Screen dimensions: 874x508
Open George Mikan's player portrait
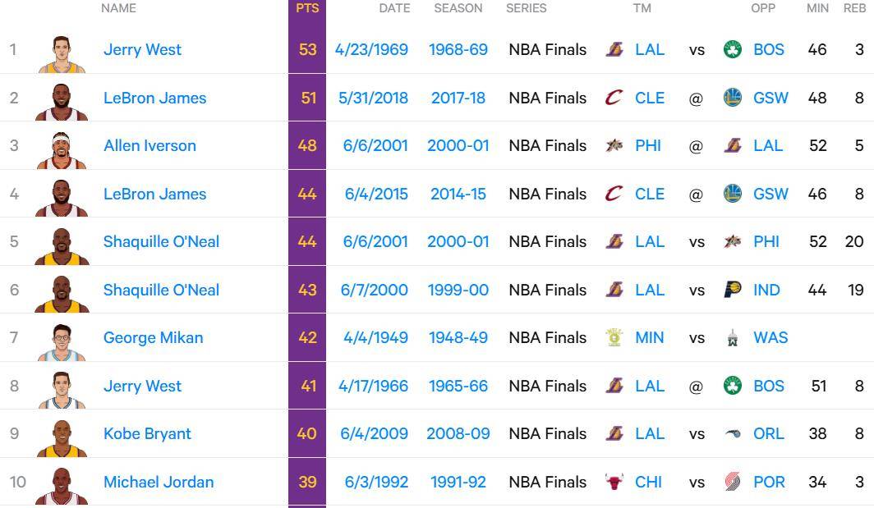pos(62,342)
